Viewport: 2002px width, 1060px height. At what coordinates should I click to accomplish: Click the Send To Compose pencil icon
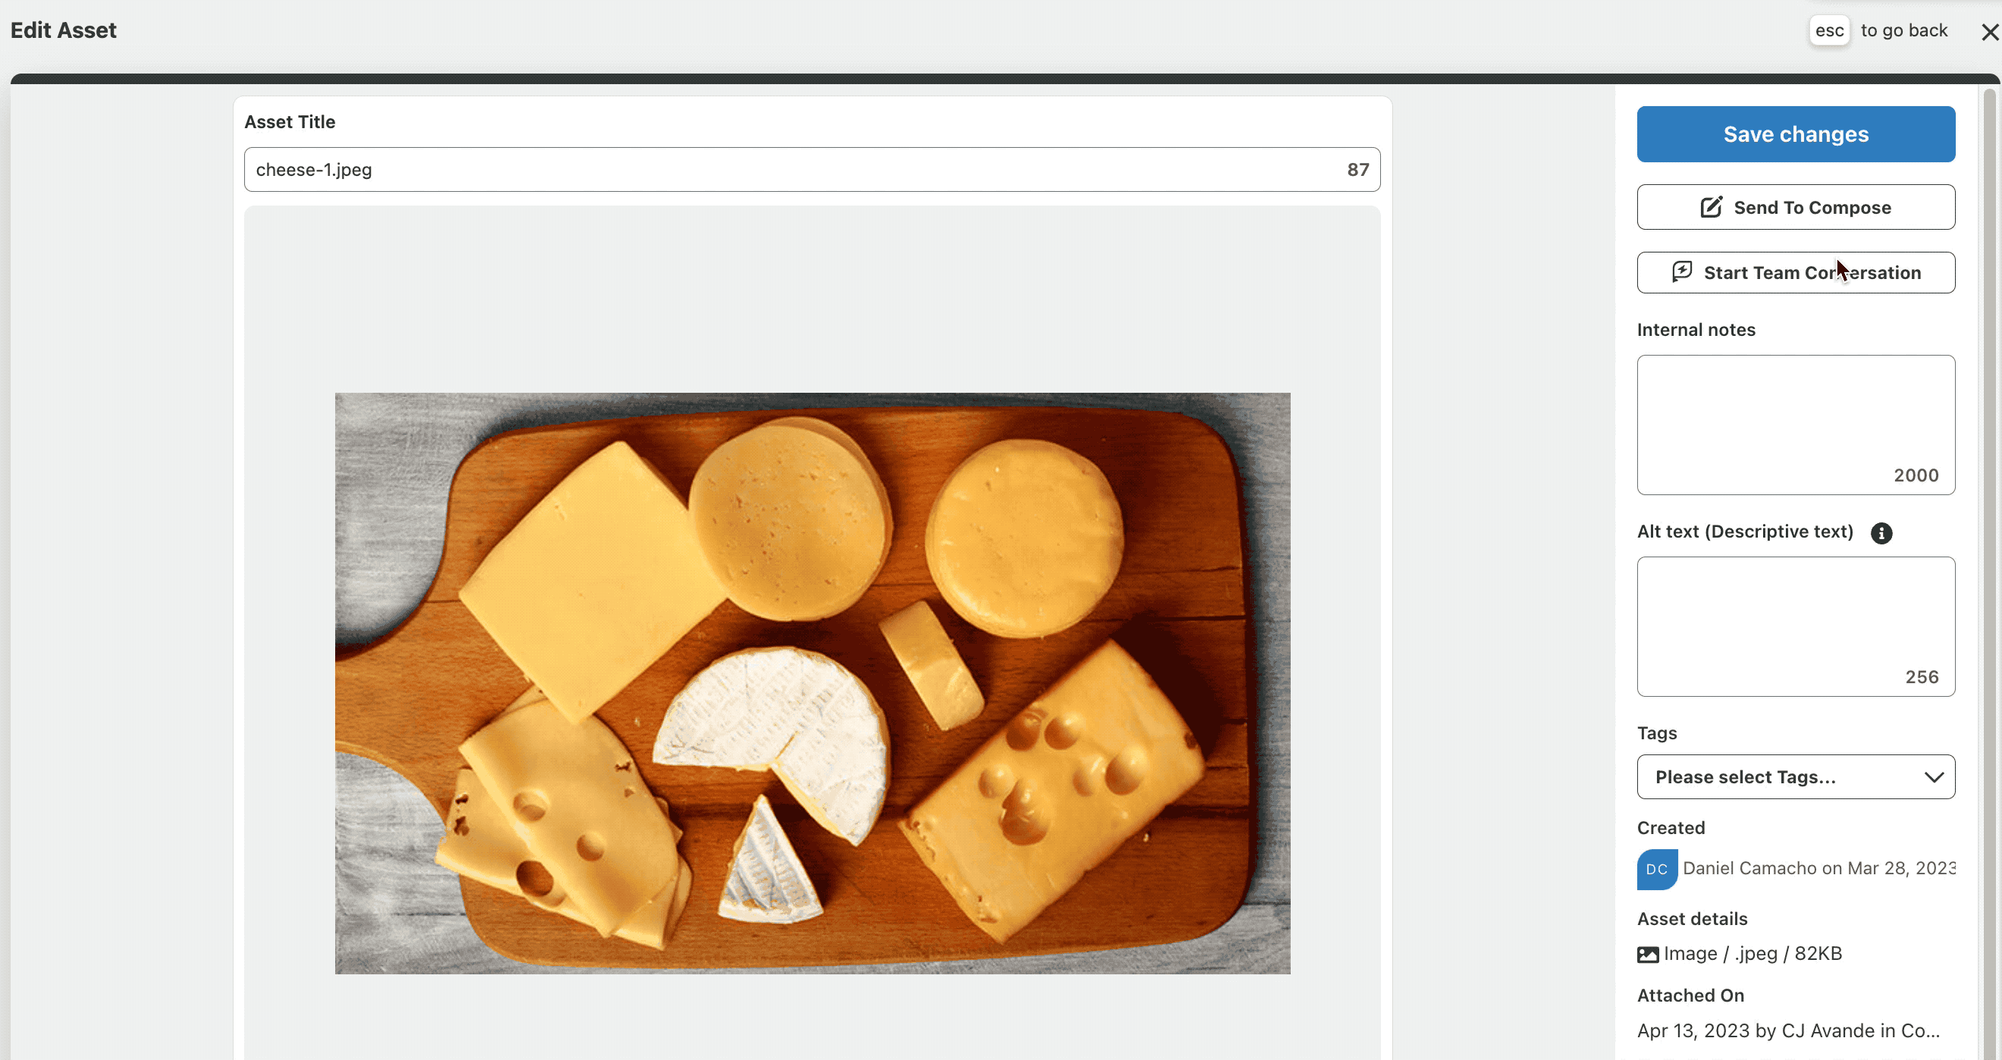tap(1711, 207)
